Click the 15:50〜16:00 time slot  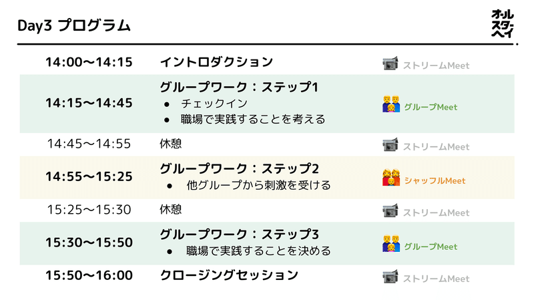click(x=89, y=275)
